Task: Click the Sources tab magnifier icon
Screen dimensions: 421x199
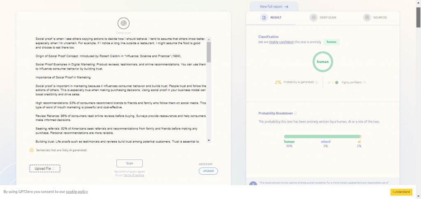Action: (366, 18)
